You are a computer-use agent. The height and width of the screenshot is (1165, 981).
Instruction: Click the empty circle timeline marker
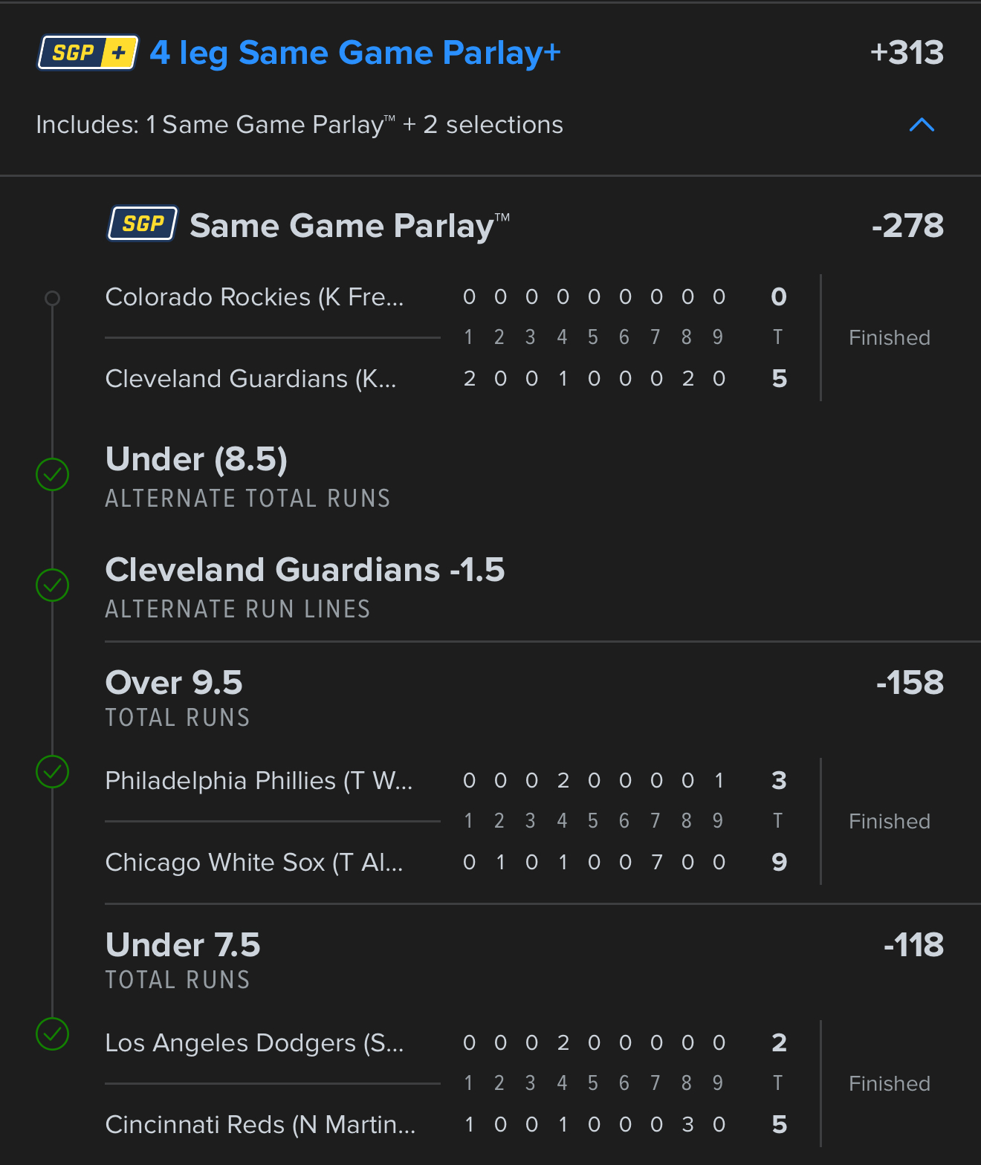click(52, 298)
